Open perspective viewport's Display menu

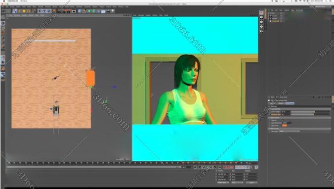(x=148, y=15)
